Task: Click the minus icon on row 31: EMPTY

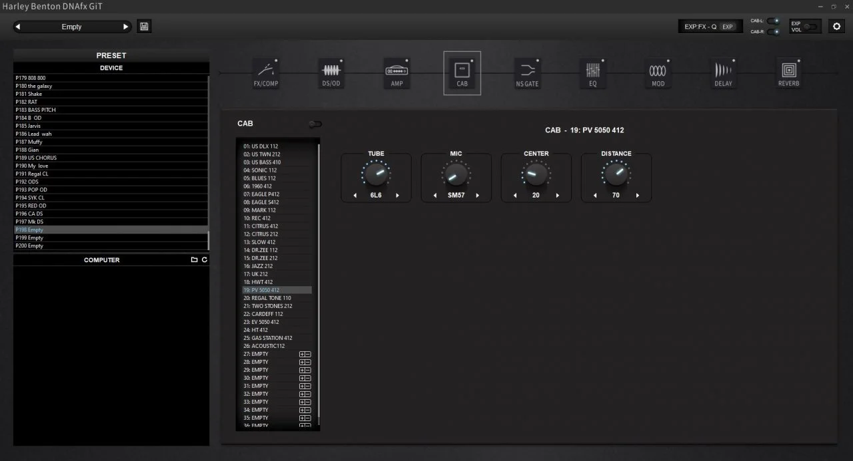Action: coord(308,386)
